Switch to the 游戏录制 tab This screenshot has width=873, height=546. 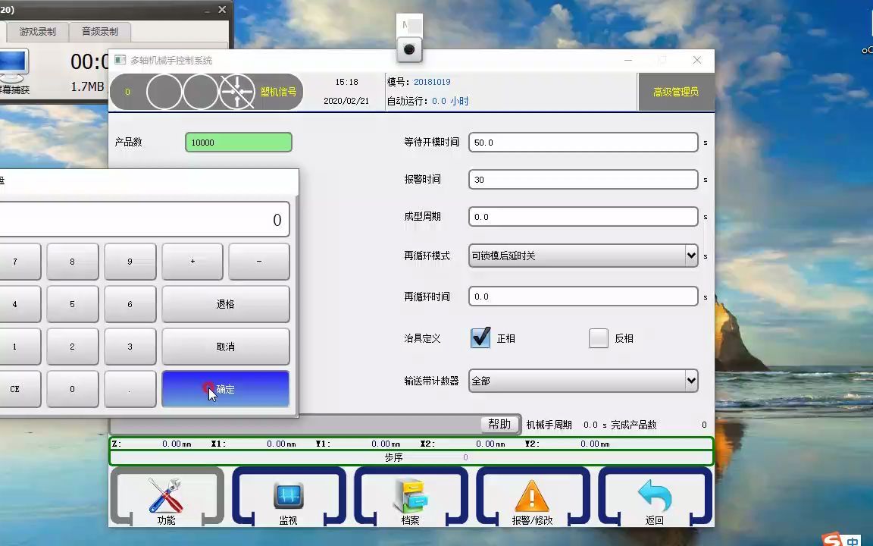[x=36, y=32]
